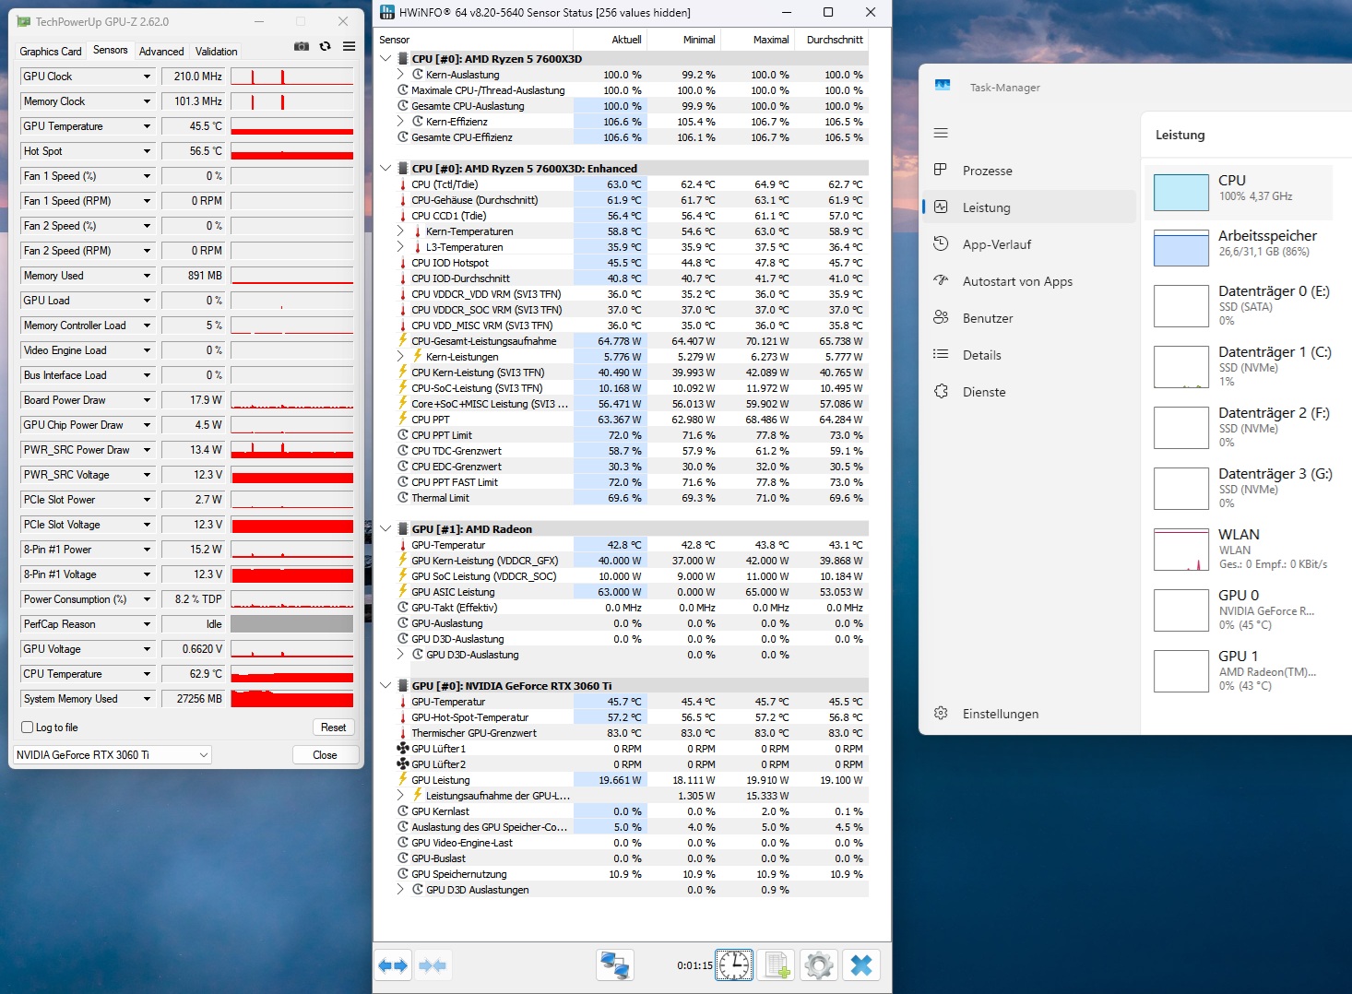Click CPU (Tctl/Tdie) thermometer icon
The image size is (1352, 994).
point(403,184)
